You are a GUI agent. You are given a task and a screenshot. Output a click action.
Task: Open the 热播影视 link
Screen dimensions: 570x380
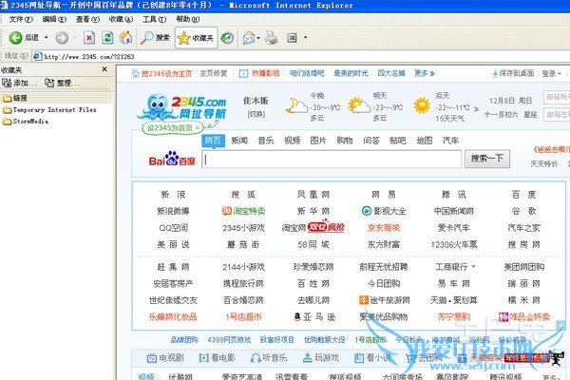click(259, 73)
